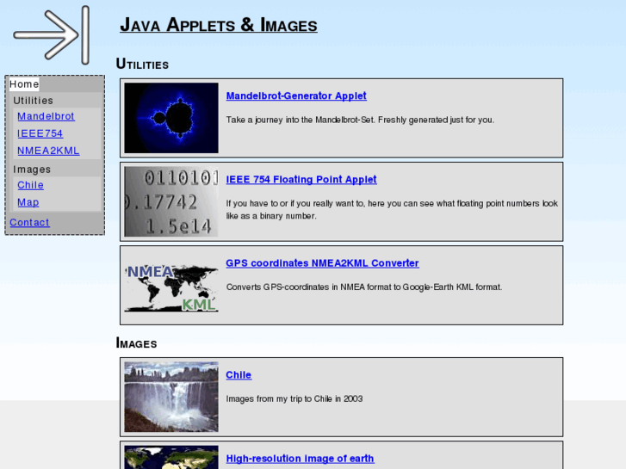Click text 'Converts GPS-coordinates in NMEA format'
Screen dimensions: 626x469
point(313,287)
